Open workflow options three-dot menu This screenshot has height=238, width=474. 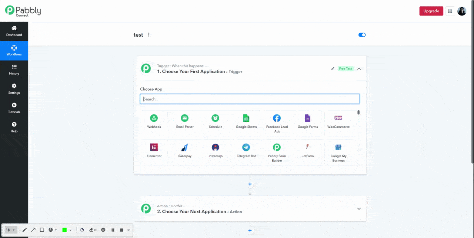tap(149, 35)
